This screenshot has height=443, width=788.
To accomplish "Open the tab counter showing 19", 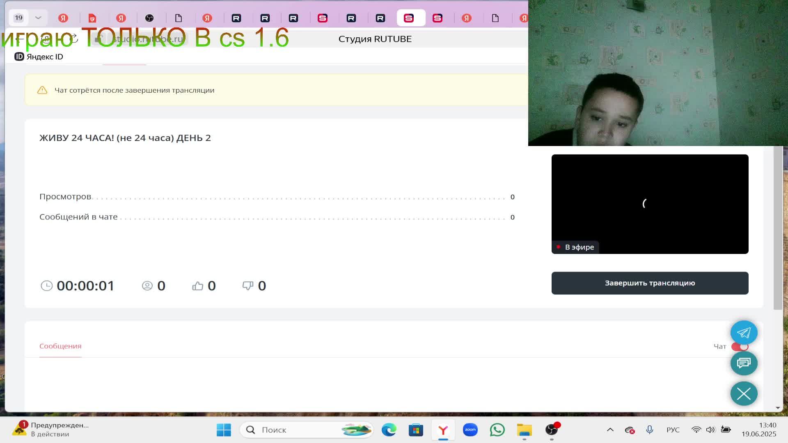I will point(18,18).
